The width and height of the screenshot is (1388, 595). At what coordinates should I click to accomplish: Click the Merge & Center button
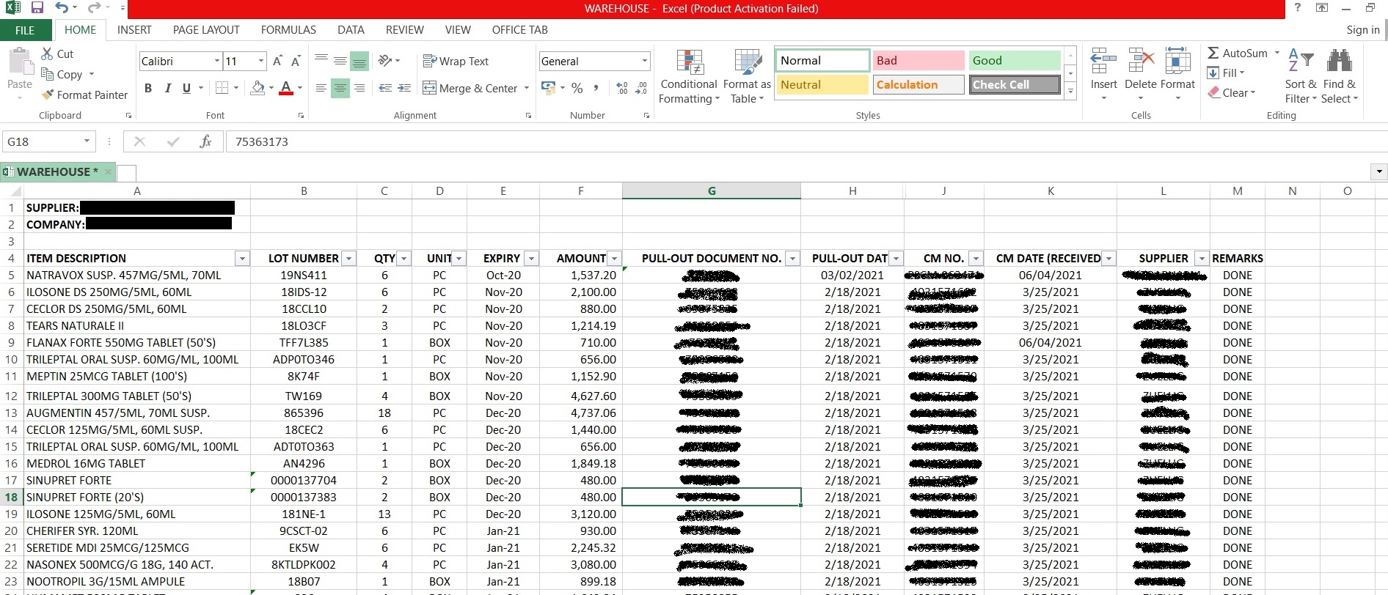coord(470,88)
